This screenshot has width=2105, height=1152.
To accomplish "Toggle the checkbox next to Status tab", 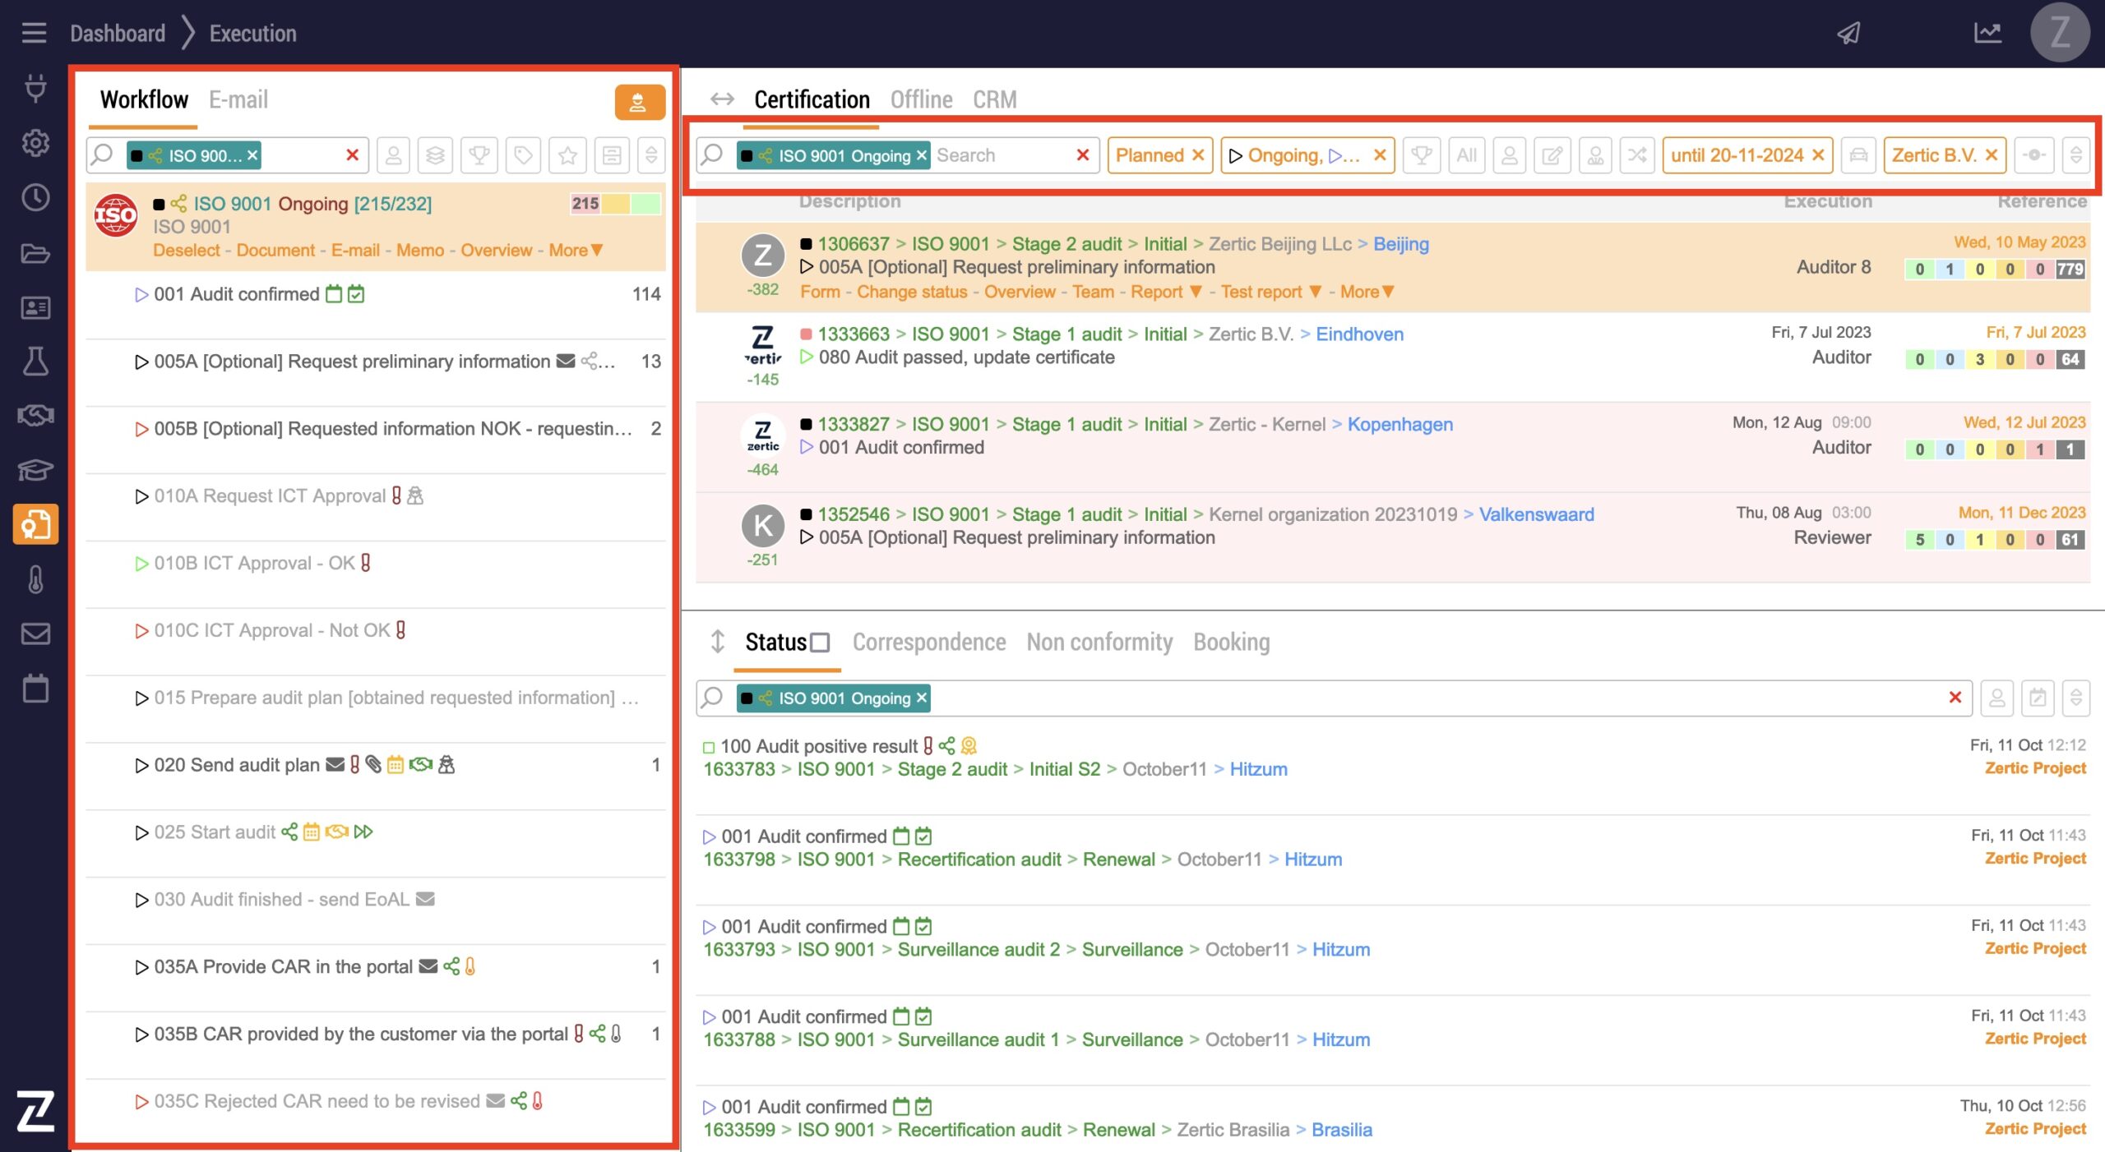I will 820,643.
